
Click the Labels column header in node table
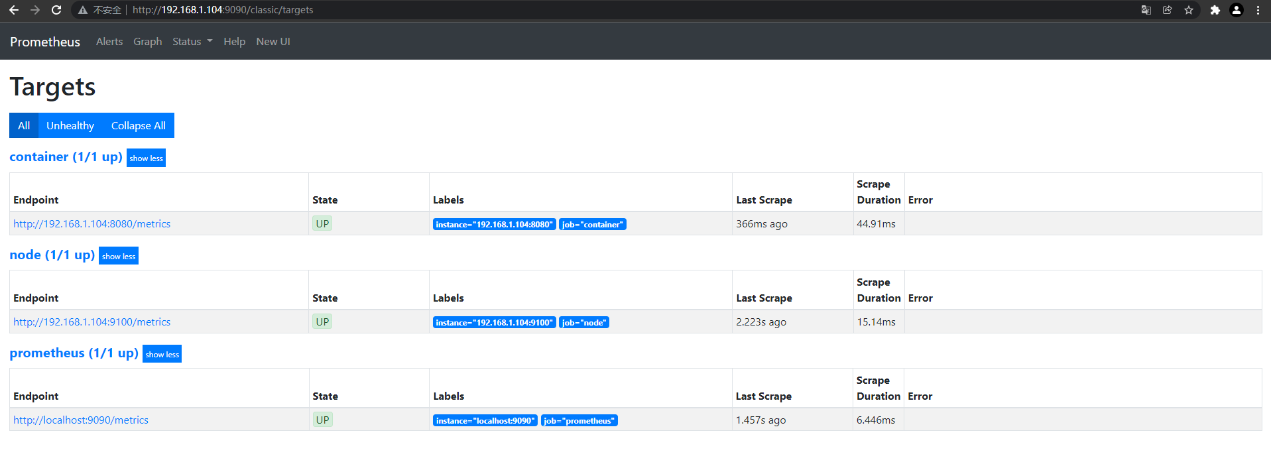448,298
